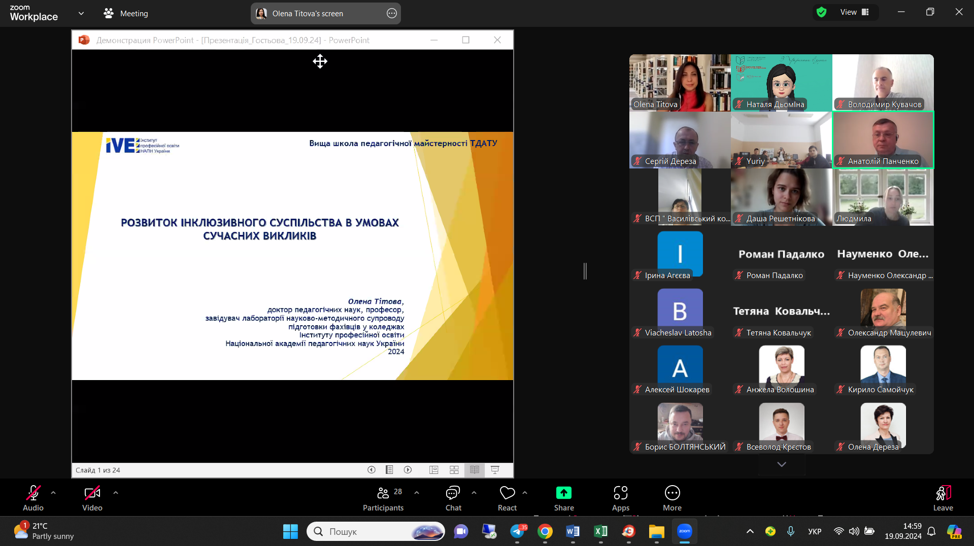974x546 pixels.
Task: Toggle reading view in PowerPoint status bar
Action: click(475, 470)
